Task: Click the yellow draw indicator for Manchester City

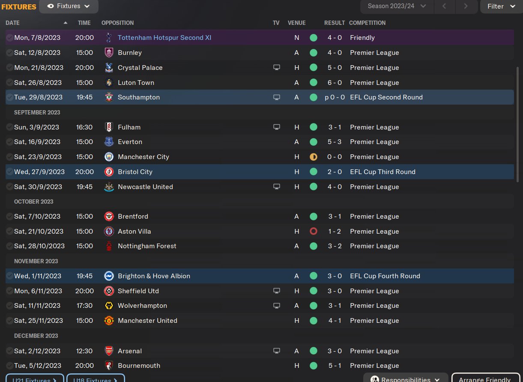Action: [x=314, y=157]
